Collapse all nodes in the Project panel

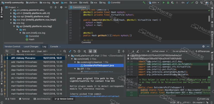click(56, 7)
